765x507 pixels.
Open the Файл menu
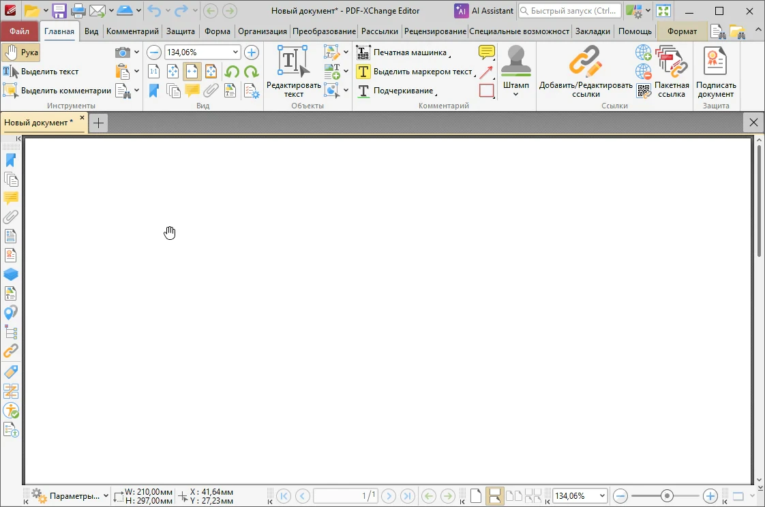pyautogui.click(x=20, y=31)
